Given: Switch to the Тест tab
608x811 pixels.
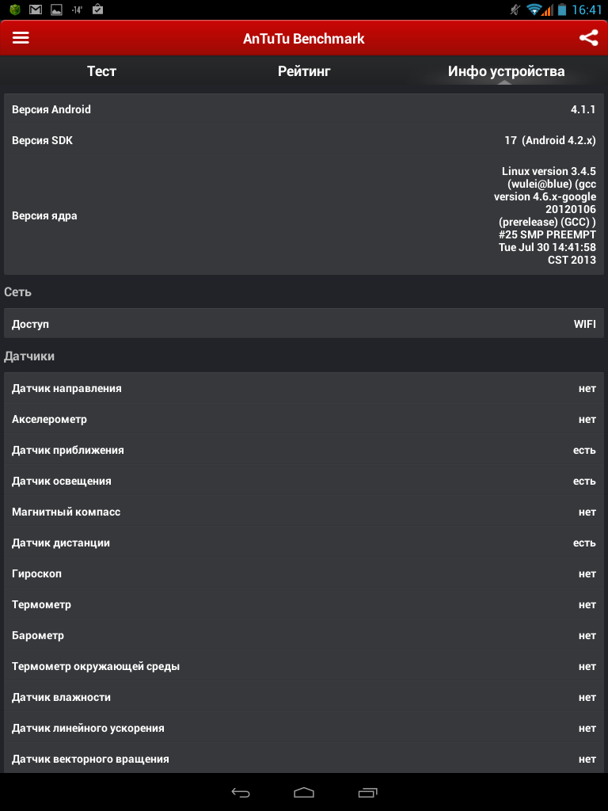Looking at the screenshot, I should pos(101,71).
